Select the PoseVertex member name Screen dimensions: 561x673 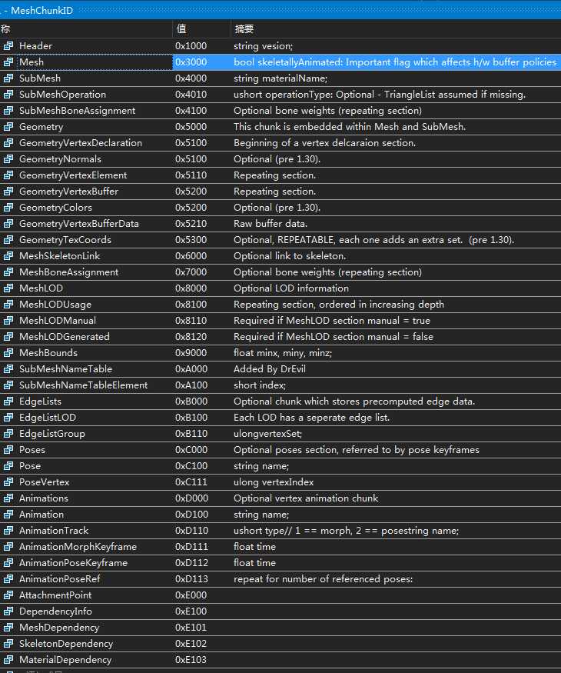click(x=44, y=482)
